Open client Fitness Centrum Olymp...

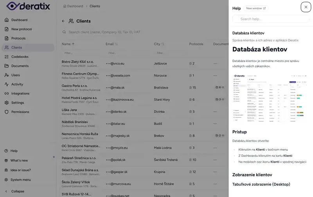click(80, 74)
